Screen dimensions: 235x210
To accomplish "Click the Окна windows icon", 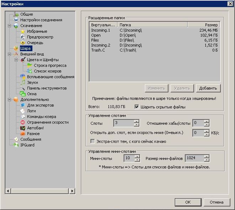I will pos(23,94).
